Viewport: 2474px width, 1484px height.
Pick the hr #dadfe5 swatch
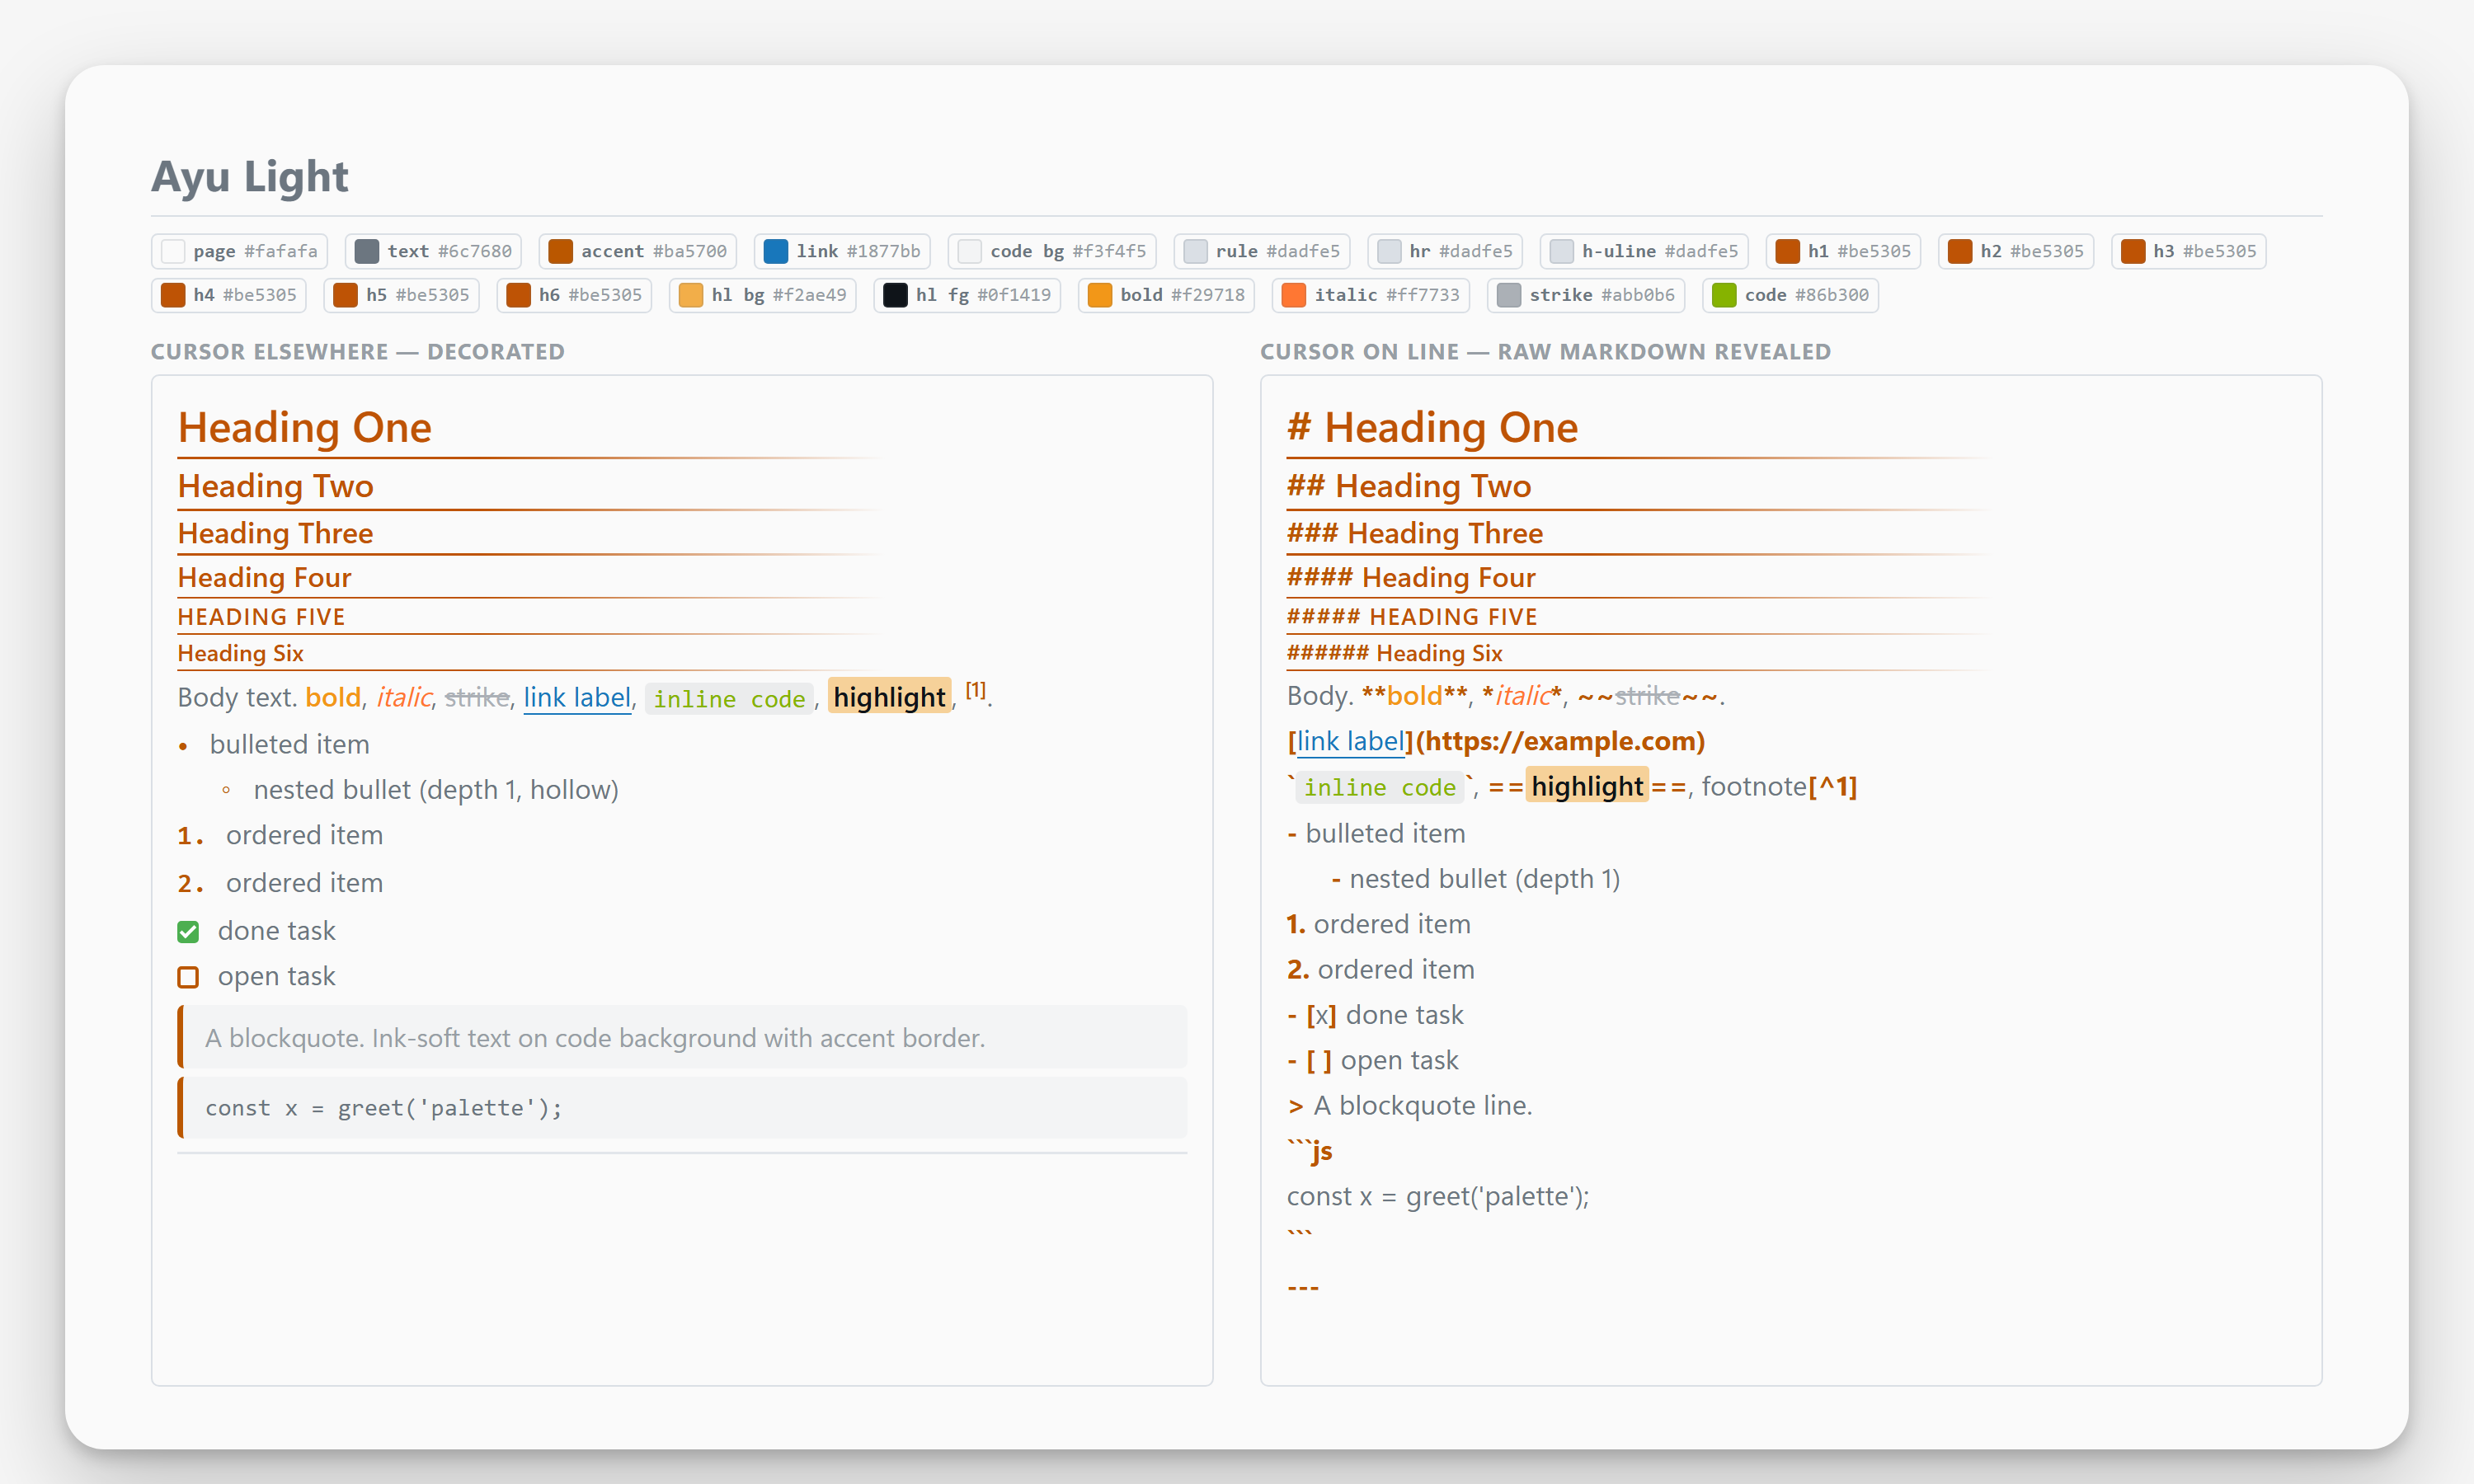point(1445,251)
